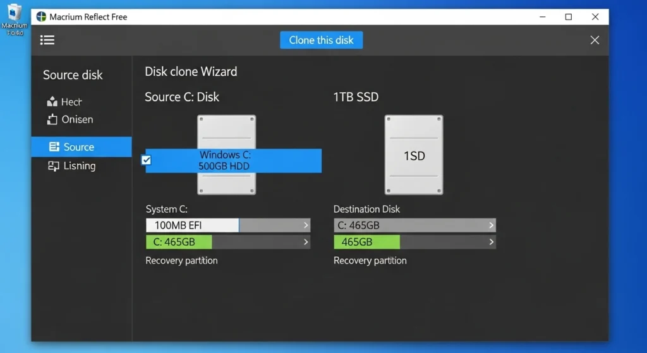
Task: Click the Macrium Reflect logo in the title bar
Action: 41,17
